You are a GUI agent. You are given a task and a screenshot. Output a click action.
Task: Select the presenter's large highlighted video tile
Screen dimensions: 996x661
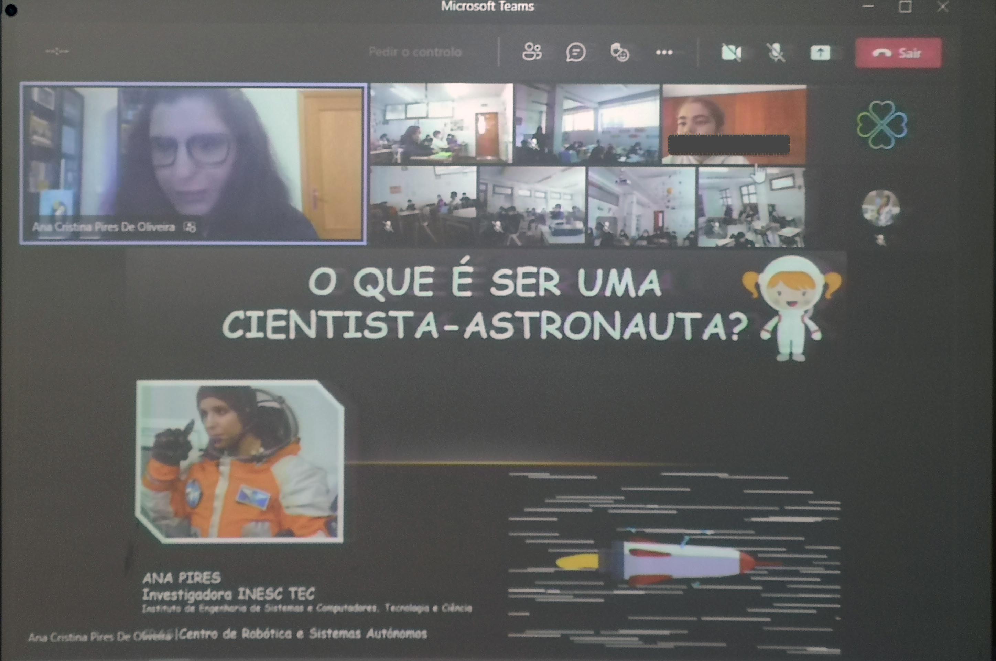[193, 164]
